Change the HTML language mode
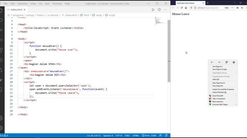The width and height of the screenshot is (247, 138). pos(135,135)
